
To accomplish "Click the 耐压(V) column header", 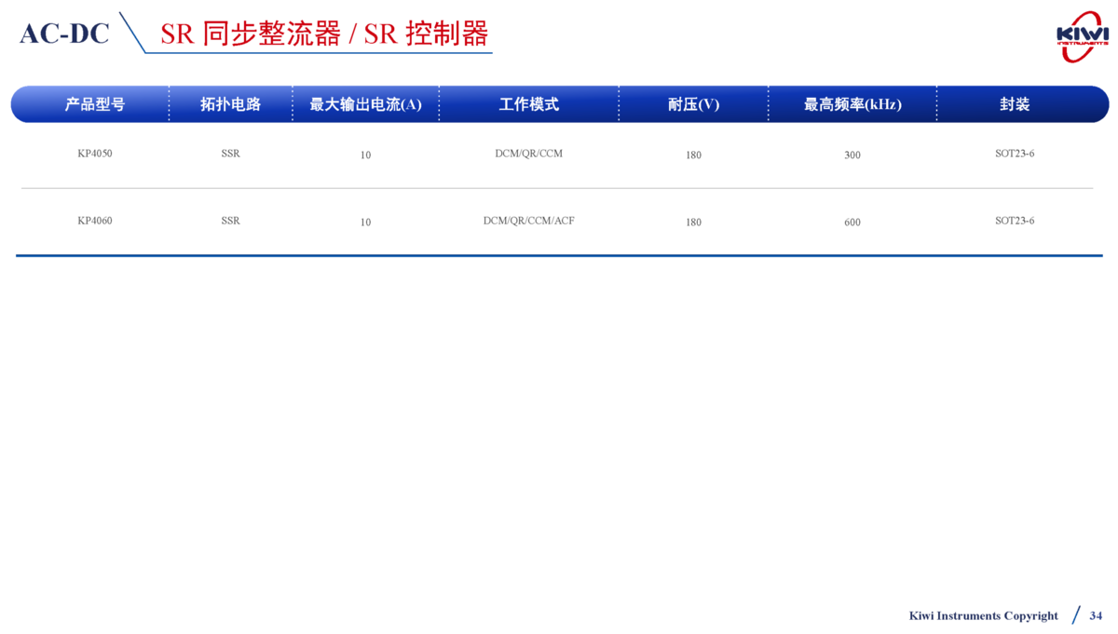I will pyautogui.click(x=693, y=104).
